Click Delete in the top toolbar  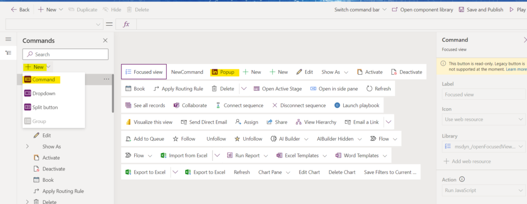(138, 10)
